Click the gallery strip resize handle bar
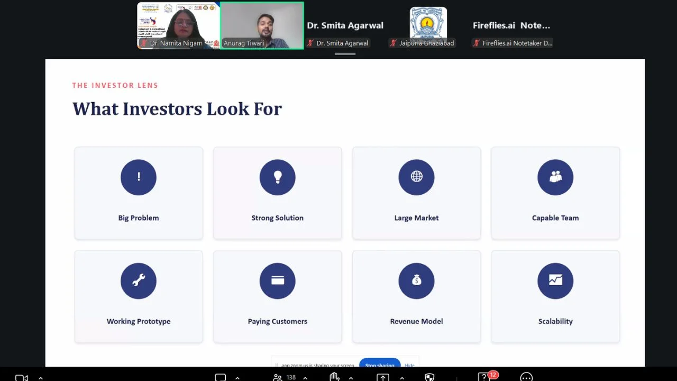 tap(345, 54)
